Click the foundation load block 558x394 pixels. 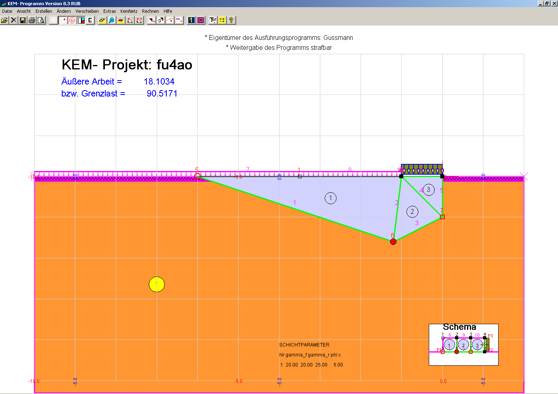422,169
